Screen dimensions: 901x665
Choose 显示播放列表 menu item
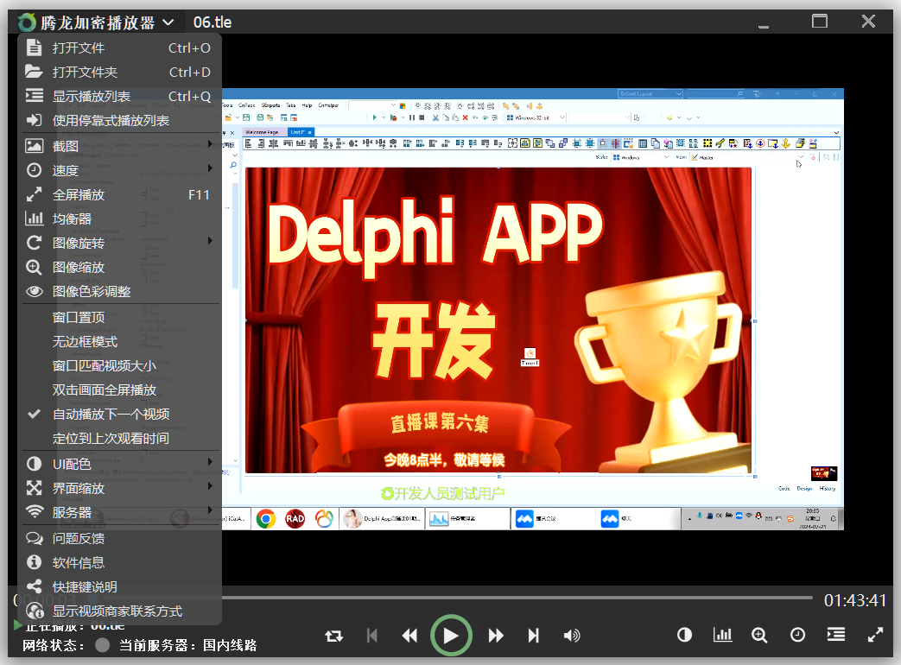[x=119, y=96]
